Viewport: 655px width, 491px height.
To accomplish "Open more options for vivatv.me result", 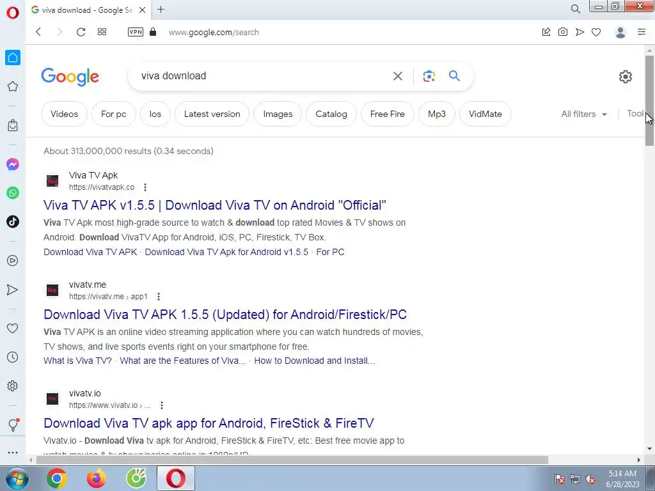I will pyautogui.click(x=159, y=297).
